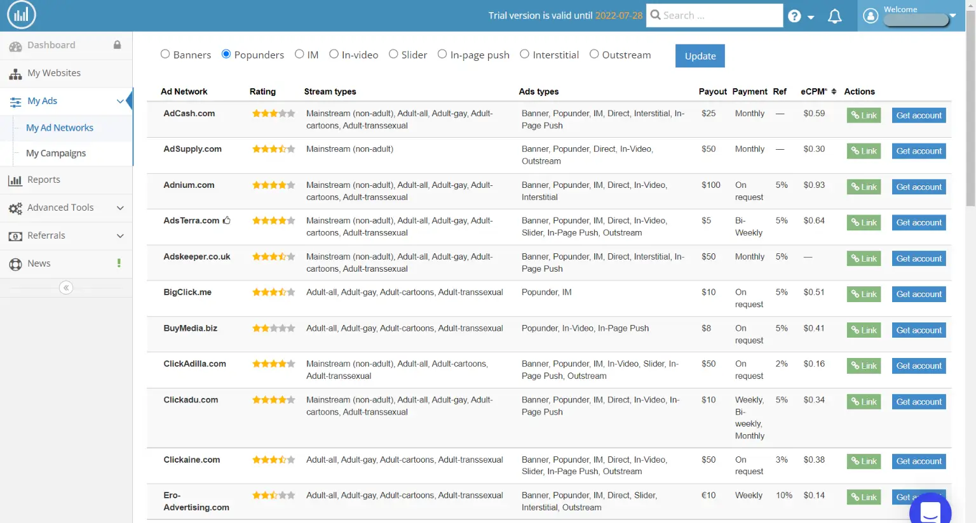Screen dimensions: 976x523
Task: Click the News globe icon
Action: [15, 264]
